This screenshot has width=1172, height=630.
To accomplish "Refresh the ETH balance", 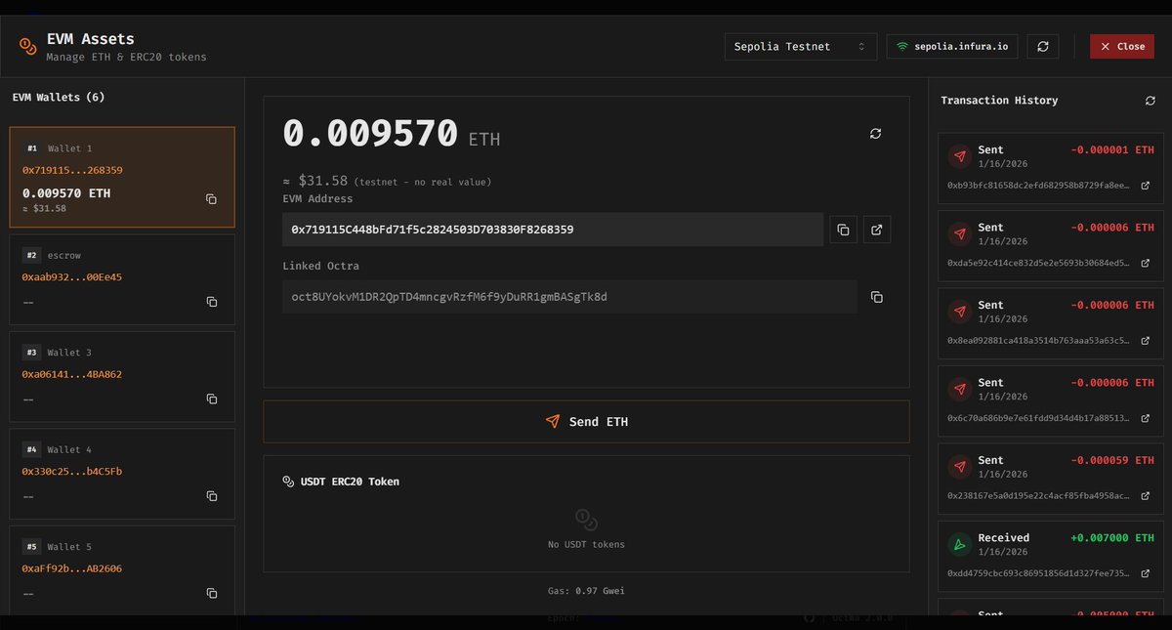I will [x=875, y=134].
